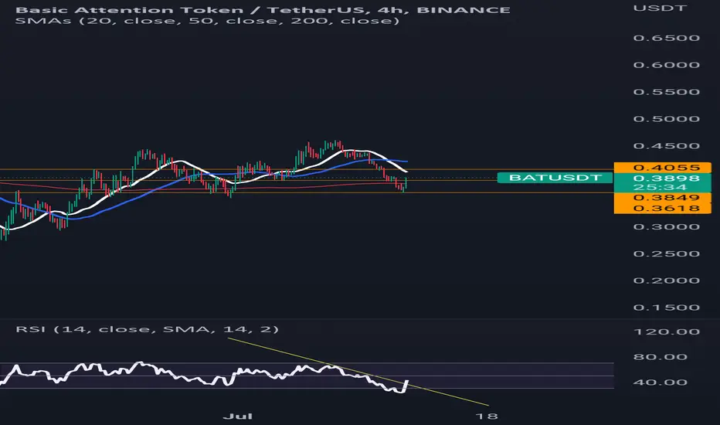Click the BATUSDT symbol price tag
This screenshot has width=720, height=425.
click(x=555, y=178)
